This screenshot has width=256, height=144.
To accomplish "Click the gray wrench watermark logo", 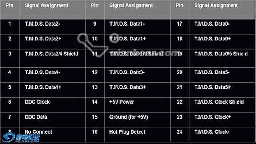I will point(93,45).
